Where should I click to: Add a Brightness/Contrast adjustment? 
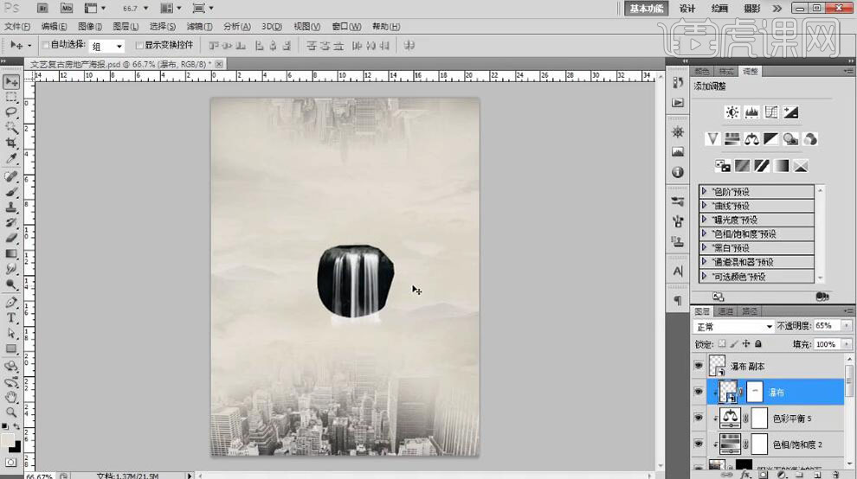pyautogui.click(x=731, y=112)
